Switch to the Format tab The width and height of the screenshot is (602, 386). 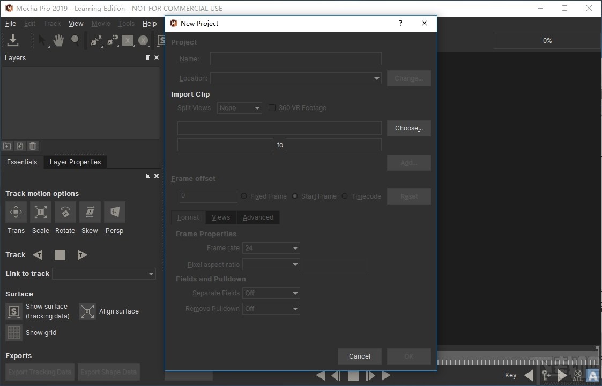tap(188, 217)
